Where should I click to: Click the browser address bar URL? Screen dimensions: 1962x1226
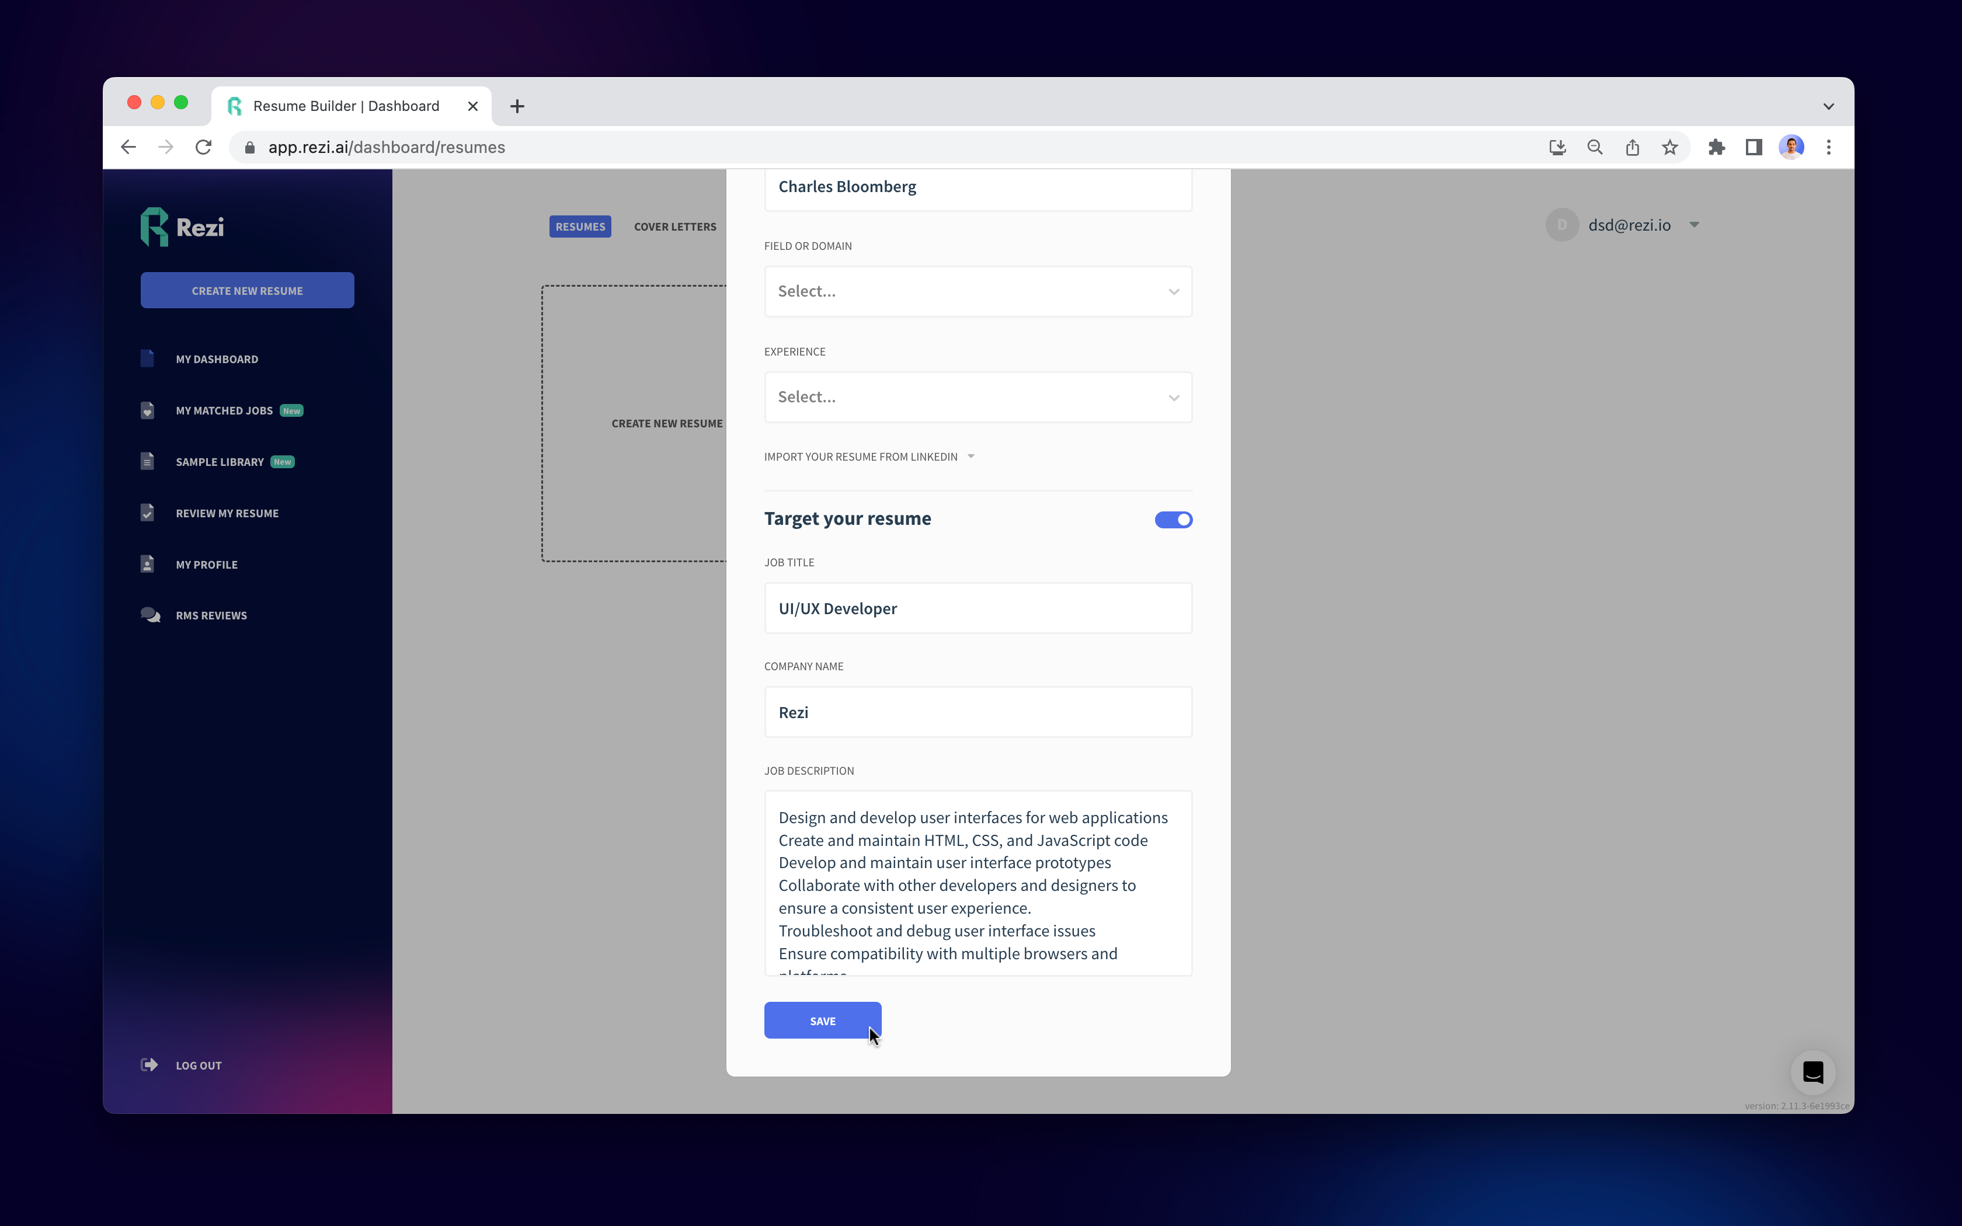[x=386, y=148]
